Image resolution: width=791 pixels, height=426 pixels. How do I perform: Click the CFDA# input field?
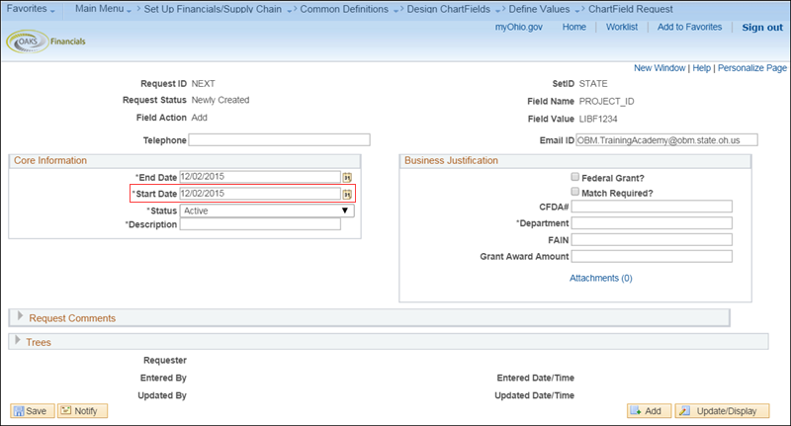click(x=652, y=207)
